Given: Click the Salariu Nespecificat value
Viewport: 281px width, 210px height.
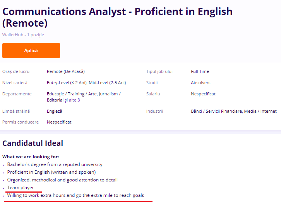Looking at the screenshot, I should 203,94.
